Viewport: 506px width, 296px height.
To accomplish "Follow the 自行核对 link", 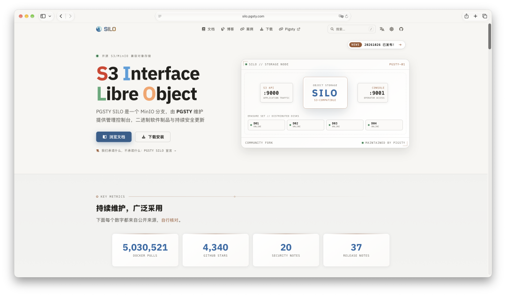I will click(x=170, y=220).
